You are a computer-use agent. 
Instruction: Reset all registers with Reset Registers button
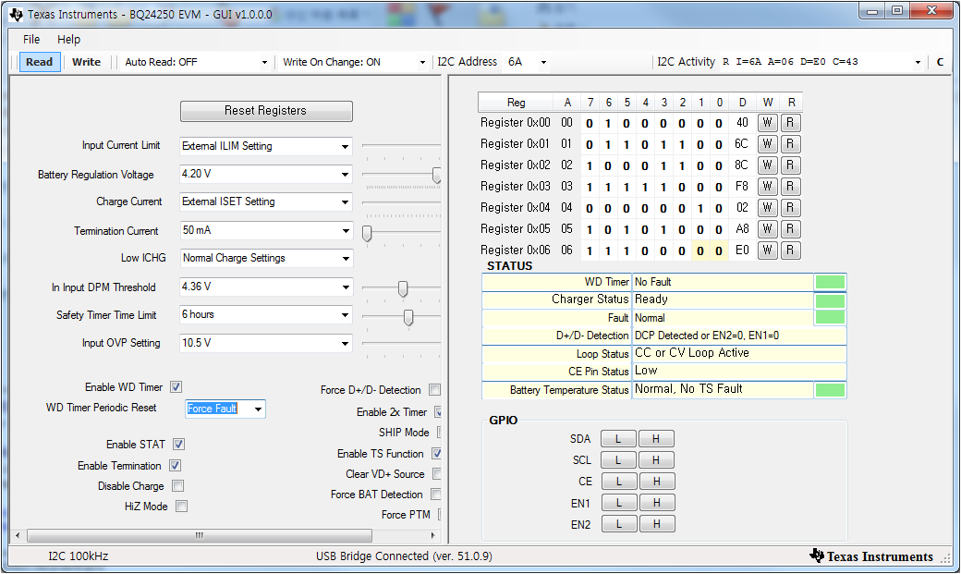266,111
